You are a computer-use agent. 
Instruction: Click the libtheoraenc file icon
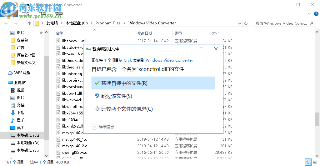pyautogui.click(x=58, y=67)
